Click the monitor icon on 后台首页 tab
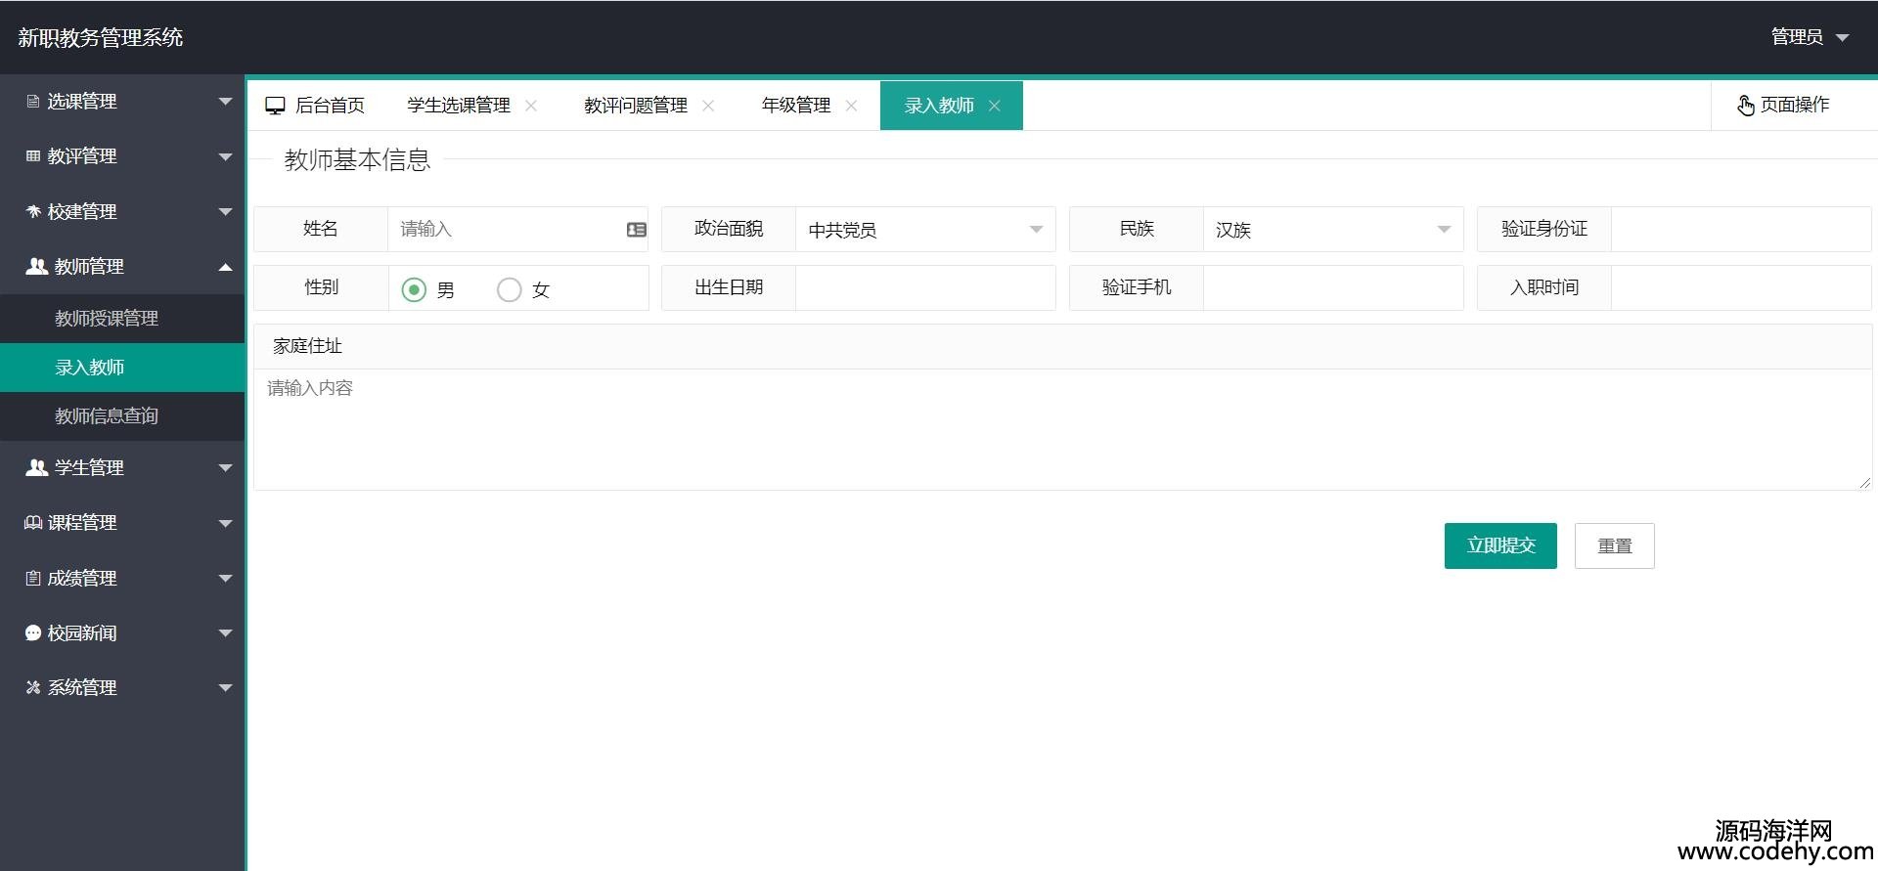This screenshot has height=871, width=1878. pyautogui.click(x=275, y=106)
